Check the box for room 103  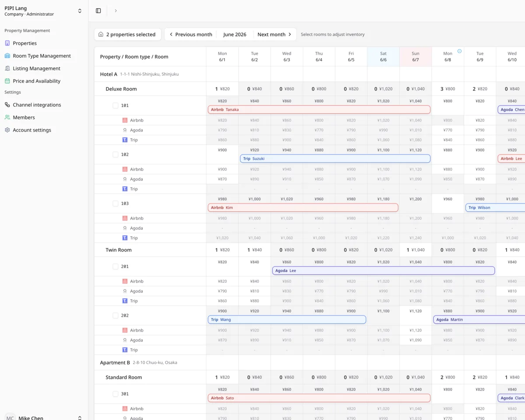tap(115, 203)
